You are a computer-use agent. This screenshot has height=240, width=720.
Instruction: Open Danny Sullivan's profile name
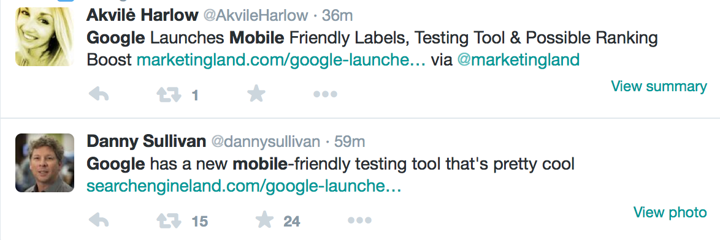146,141
